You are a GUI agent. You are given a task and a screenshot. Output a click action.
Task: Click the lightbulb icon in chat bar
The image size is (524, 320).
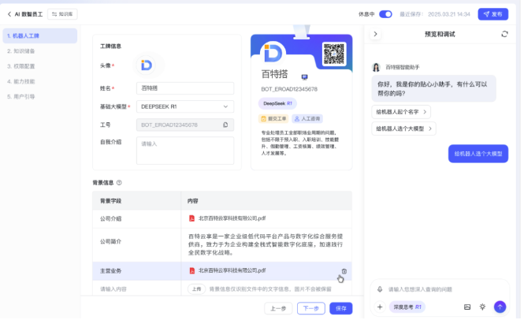[482, 307]
